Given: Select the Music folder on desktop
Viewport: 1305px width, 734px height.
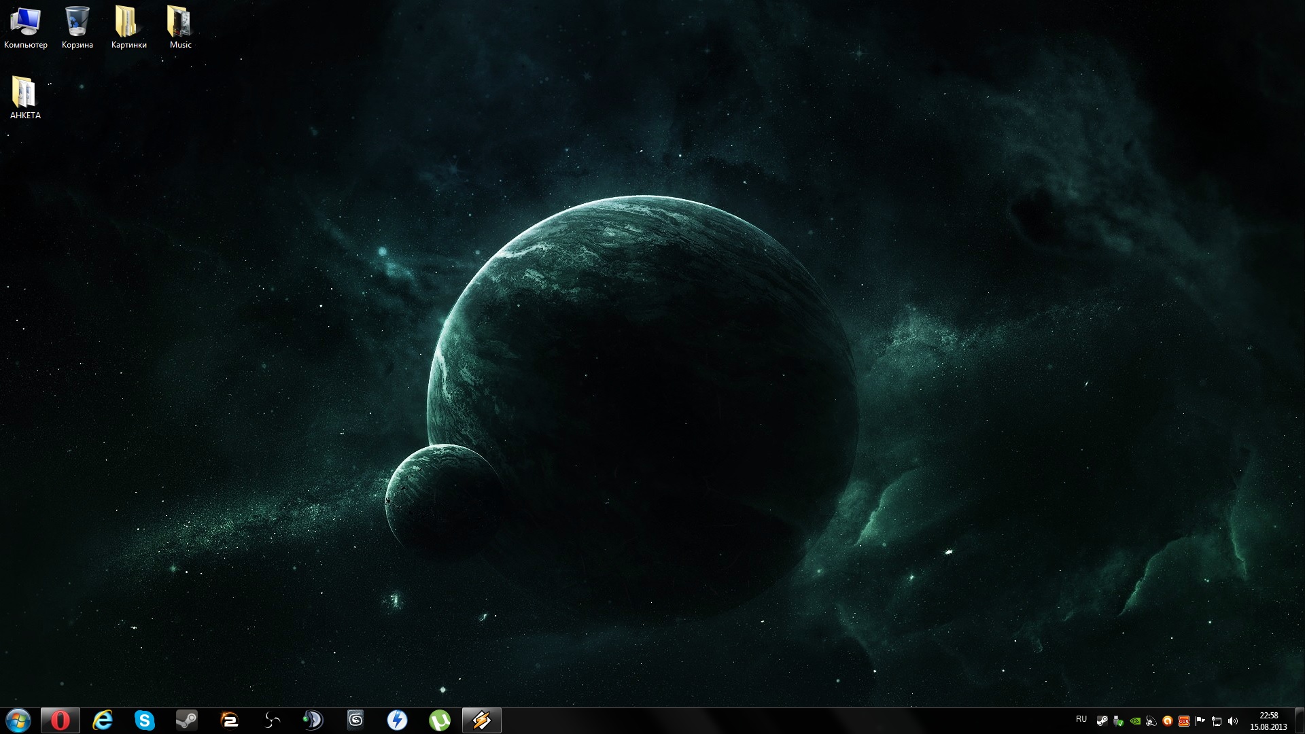Looking at the screenshot, I should click(180, 28).
